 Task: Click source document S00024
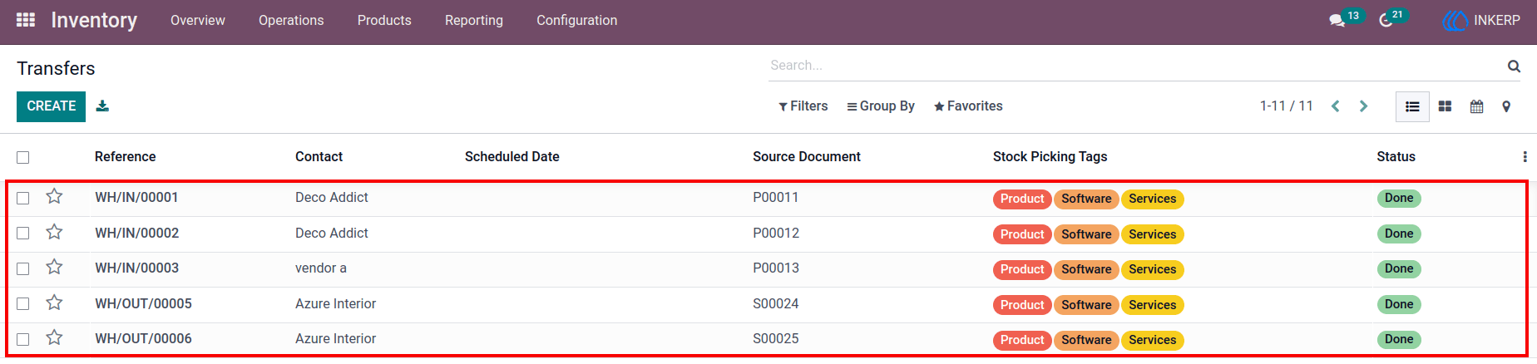tap(776, 304)
